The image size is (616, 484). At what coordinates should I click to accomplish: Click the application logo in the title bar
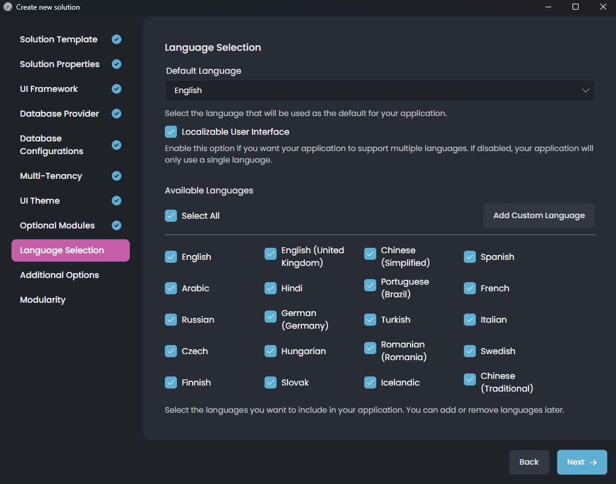(7, 7)
